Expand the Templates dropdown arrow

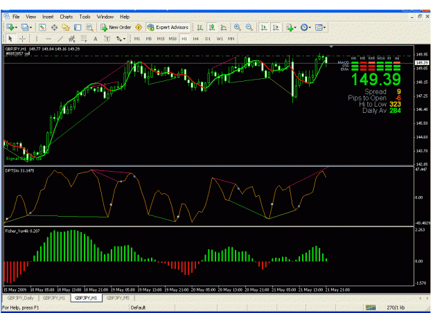324,28
